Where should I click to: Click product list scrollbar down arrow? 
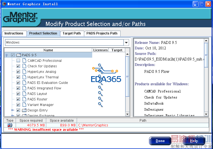pos(127,114)
